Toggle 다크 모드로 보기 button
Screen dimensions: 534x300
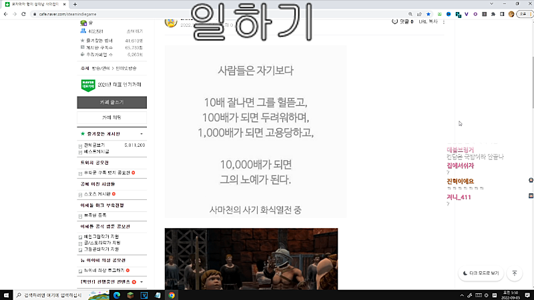coord(481,273)
